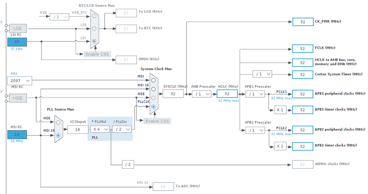368x194 pixels.
Task: Click the LSE oscillator block
Action: (x=18, y=28)
